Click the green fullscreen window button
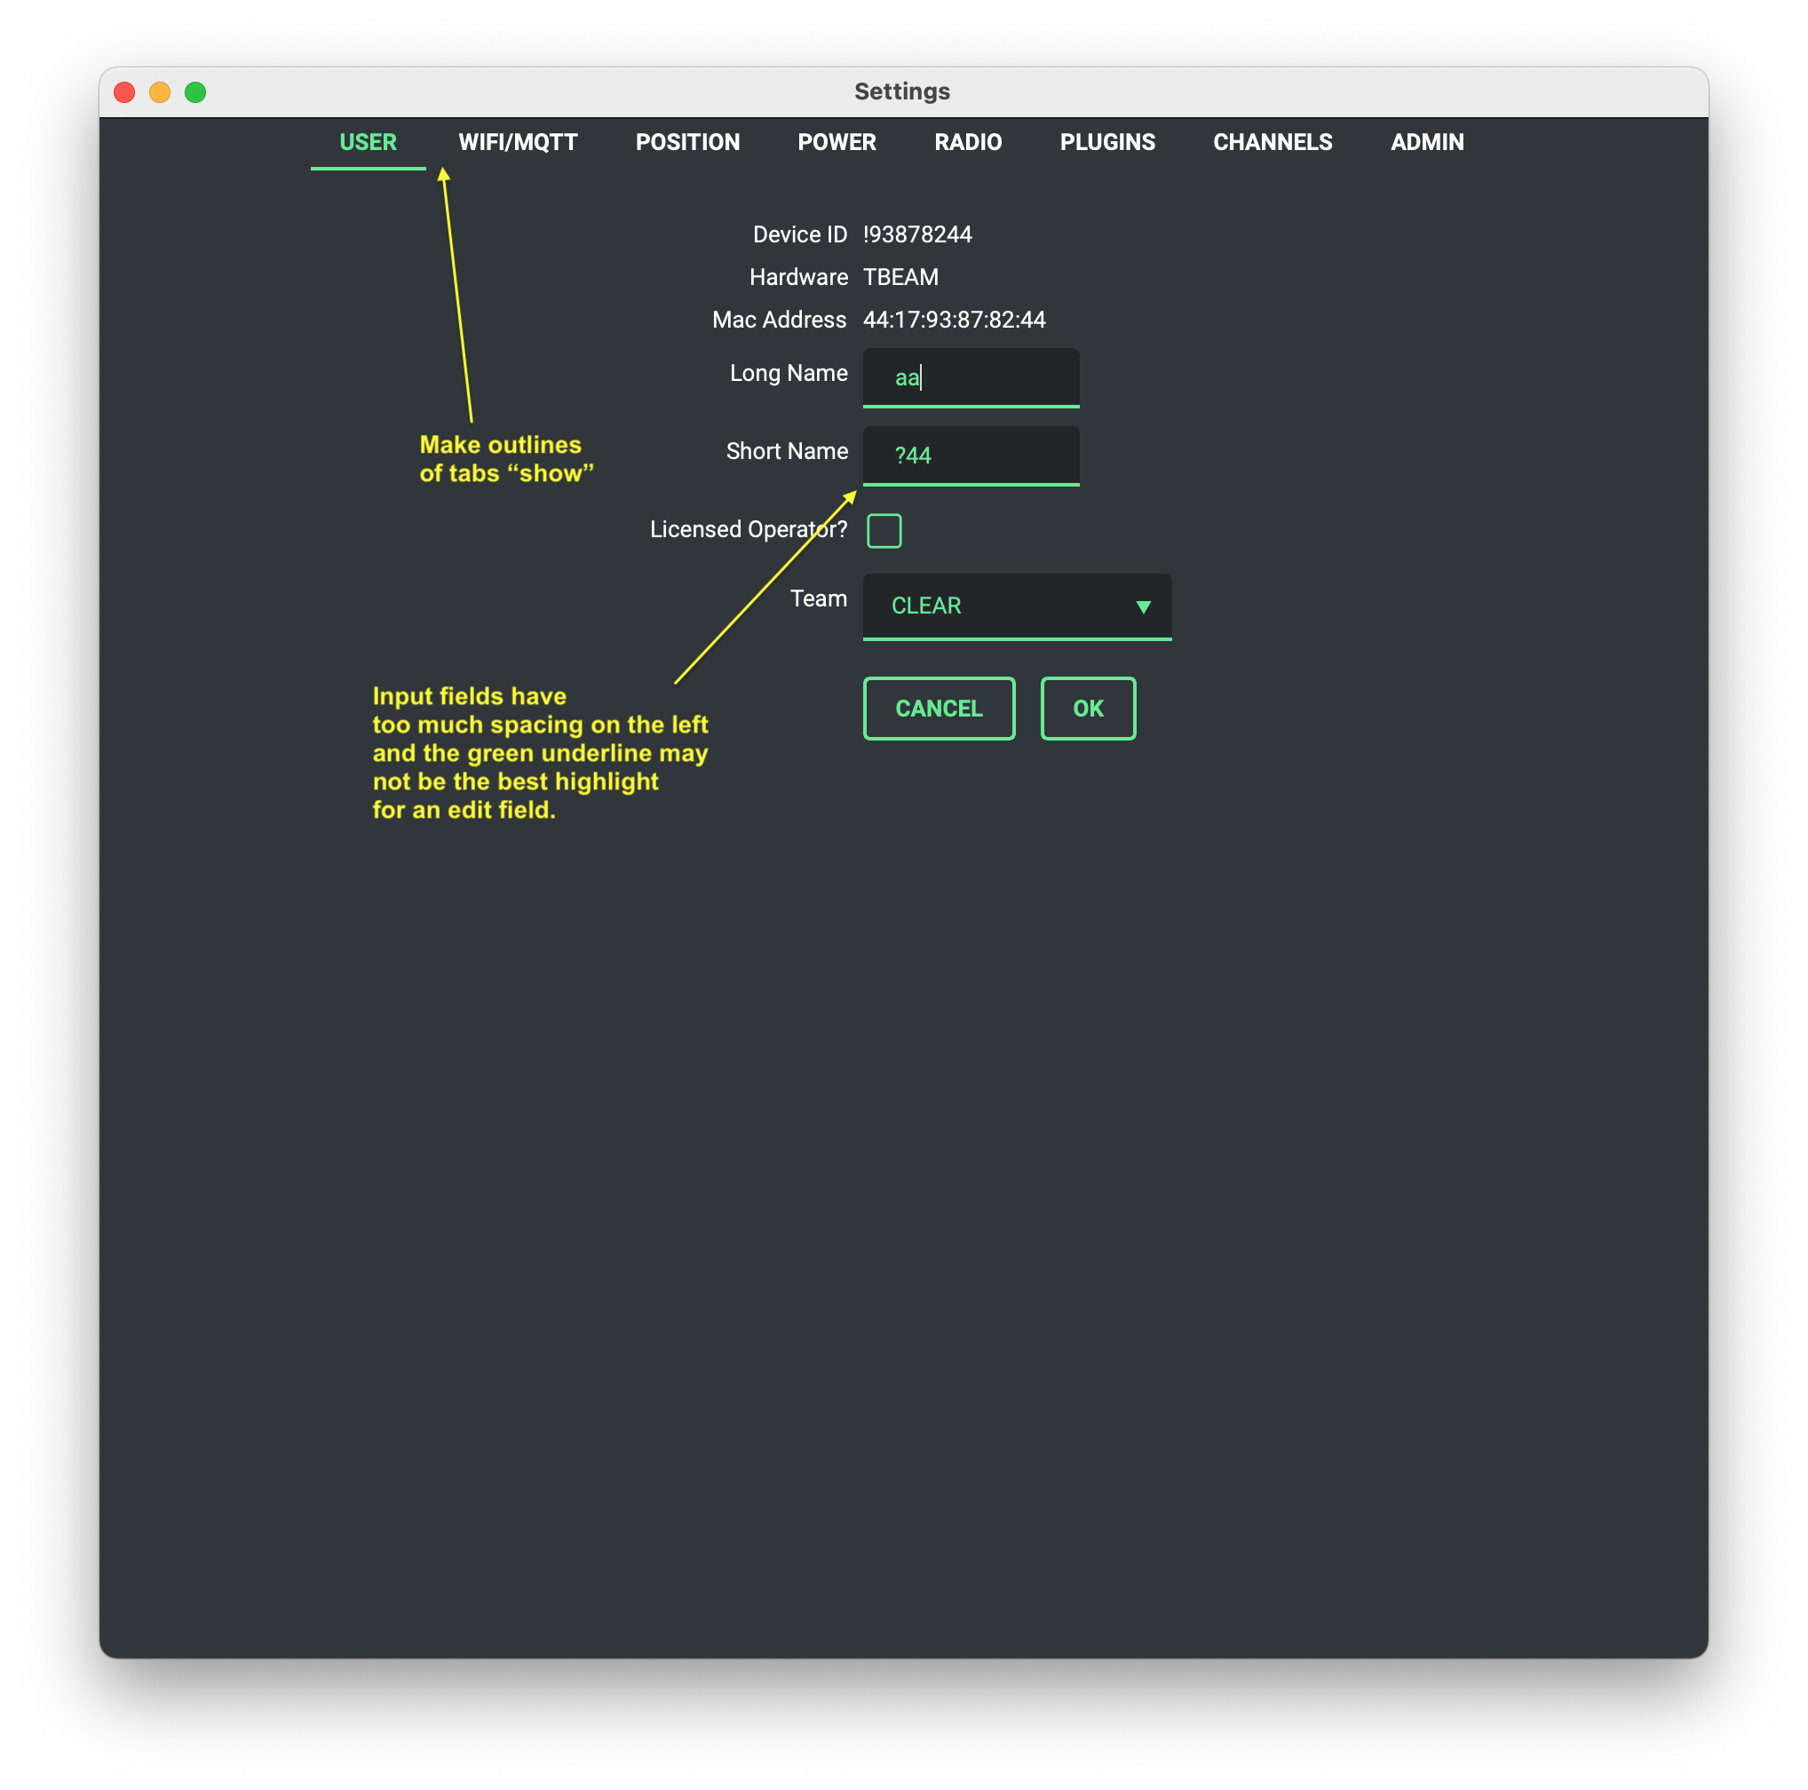 coord(195,91)
